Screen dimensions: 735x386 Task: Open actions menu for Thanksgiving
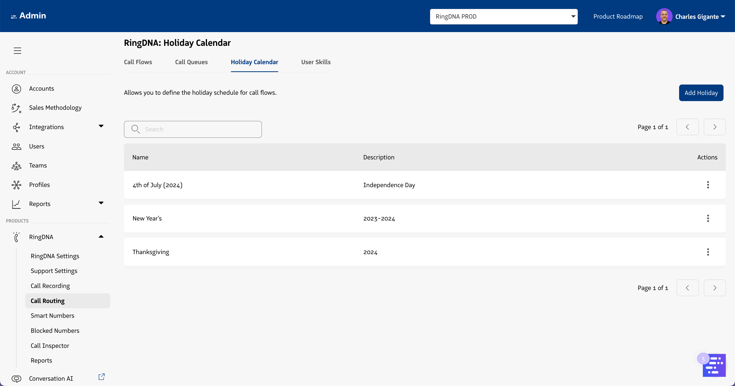coord(708,252)
